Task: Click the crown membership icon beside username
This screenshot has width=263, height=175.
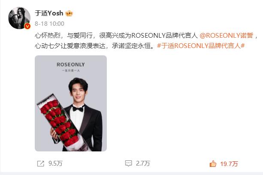Action: tap(69, 13)
